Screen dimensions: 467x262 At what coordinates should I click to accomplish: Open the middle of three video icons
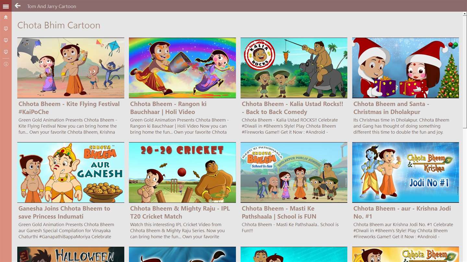(x=6, y=40)
